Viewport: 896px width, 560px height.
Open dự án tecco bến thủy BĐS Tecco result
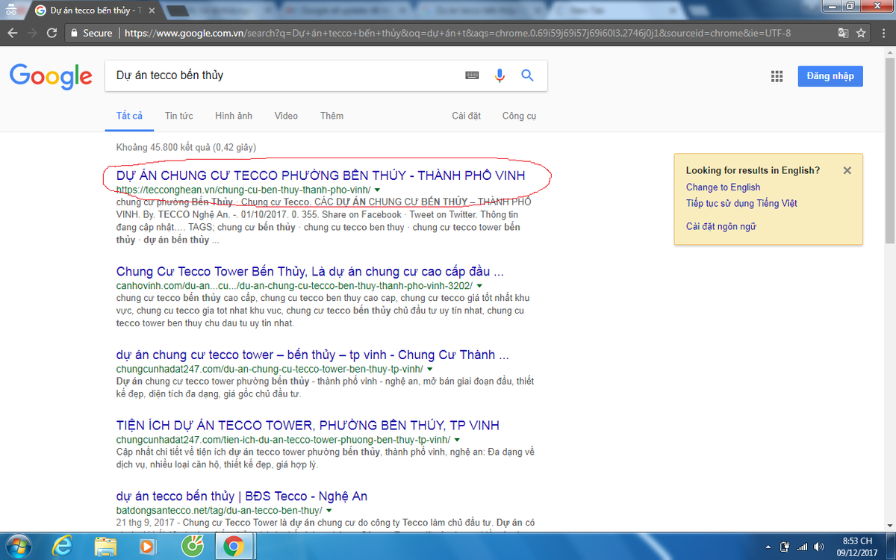tap(242, 496)
